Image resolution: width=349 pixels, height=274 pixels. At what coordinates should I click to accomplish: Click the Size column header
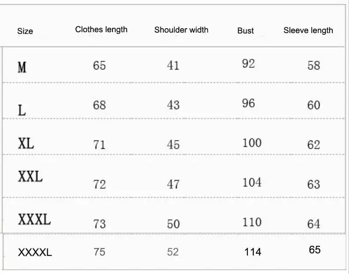[25, 31]
